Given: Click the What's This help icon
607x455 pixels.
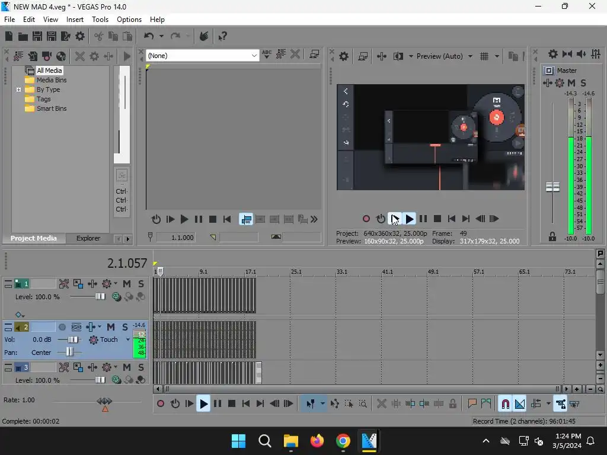Looking at the screenshot, I should [x=222, y=36].
